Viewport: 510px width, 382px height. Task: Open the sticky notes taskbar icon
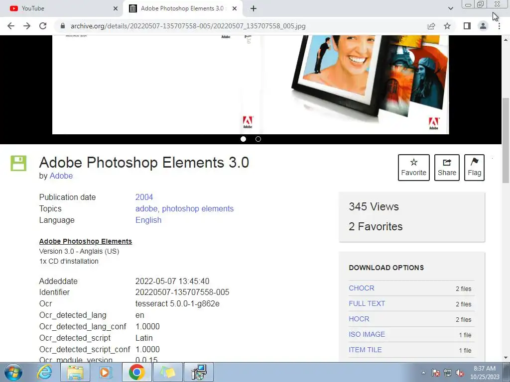(x=167, y=372)
